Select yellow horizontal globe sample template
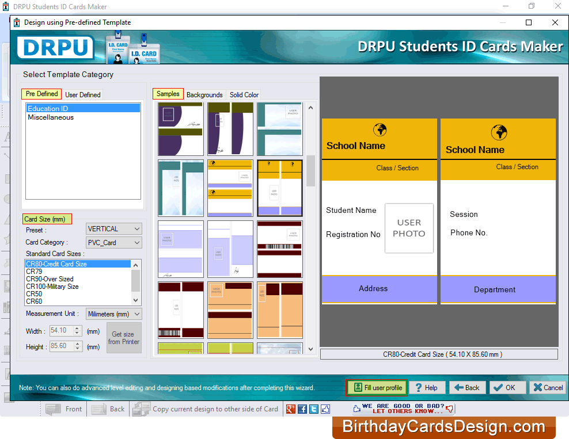The width and height of the screenshot is (569, 439). pos(230,188)
